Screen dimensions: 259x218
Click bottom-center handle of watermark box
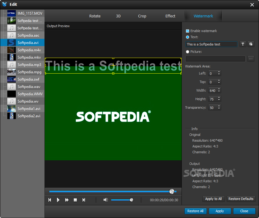(x=113, y=74)
